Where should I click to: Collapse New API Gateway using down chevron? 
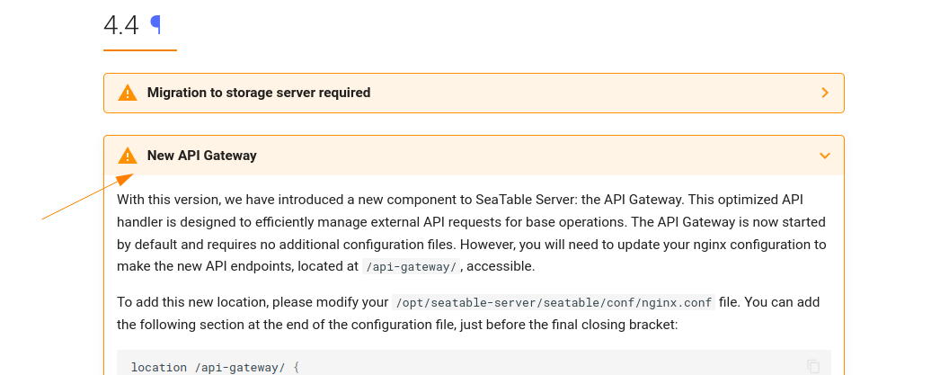[825, 156]
